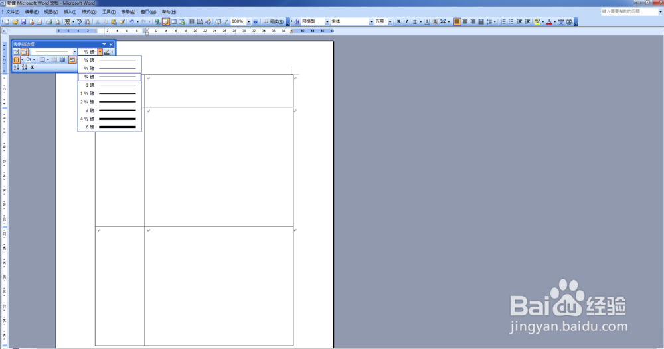The height and width of the screenshot is (349, 664).
Task: Show or hide paragraph marks
Action: tap(226, 21)
